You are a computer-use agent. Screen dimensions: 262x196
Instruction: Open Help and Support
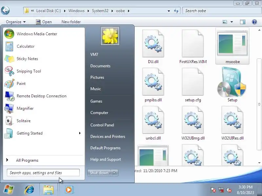pyautogui.click(x=105, y=159)
